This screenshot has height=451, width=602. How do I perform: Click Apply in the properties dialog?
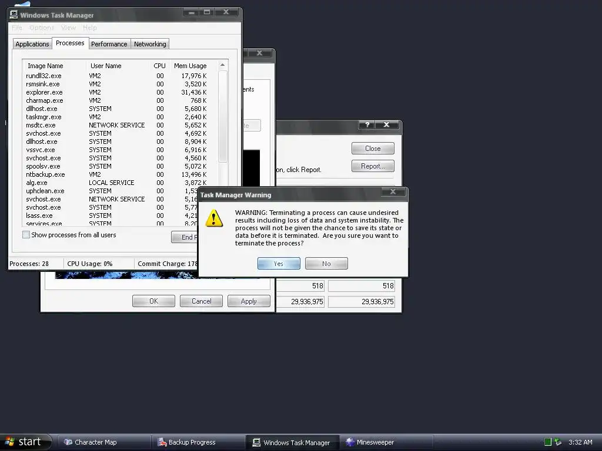(x=249, y=301)
